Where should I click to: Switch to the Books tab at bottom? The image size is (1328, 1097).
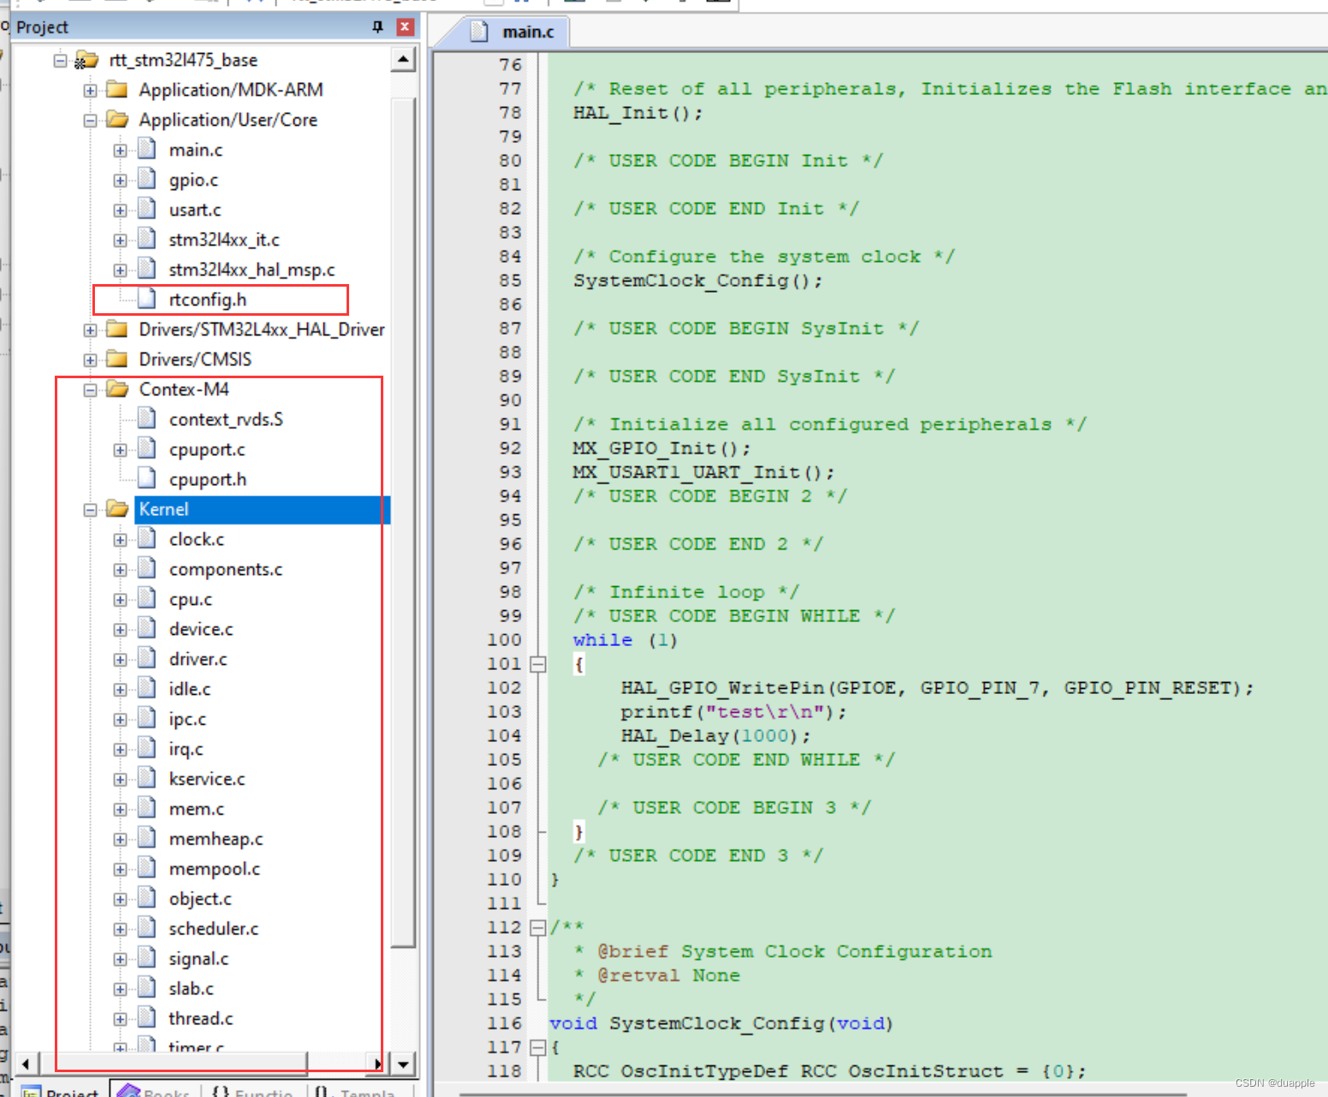[156, 1092]
